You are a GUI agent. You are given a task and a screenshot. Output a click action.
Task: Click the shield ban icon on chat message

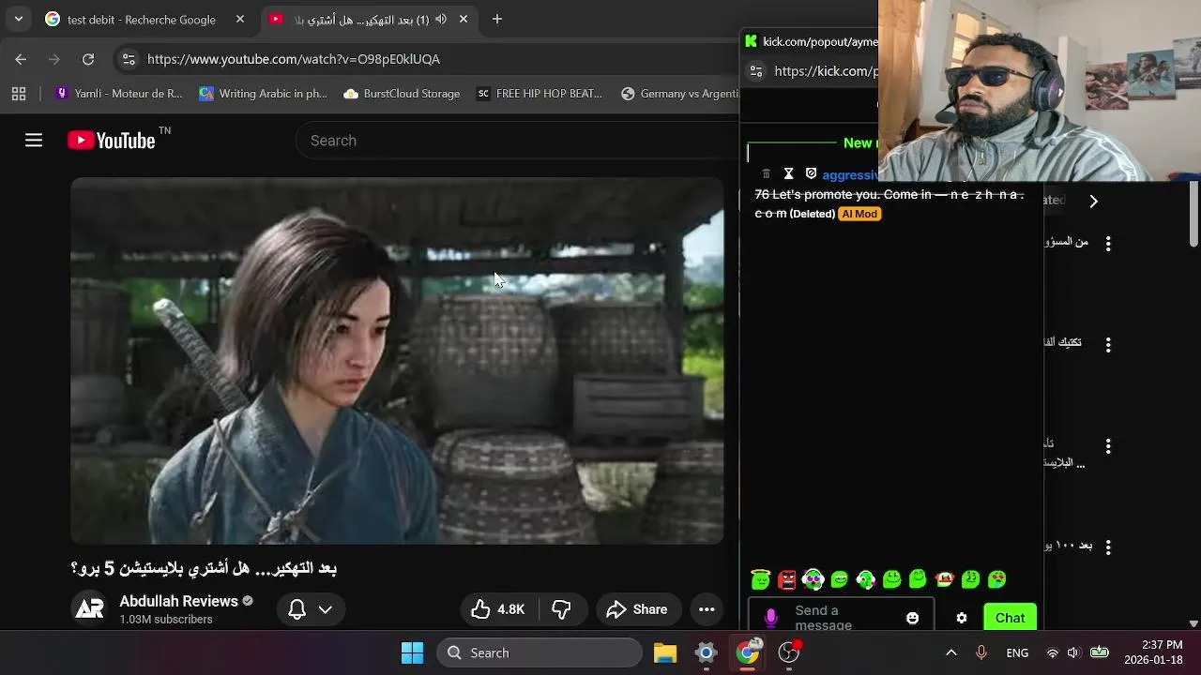pyautogui.click(x=812, y=173)
